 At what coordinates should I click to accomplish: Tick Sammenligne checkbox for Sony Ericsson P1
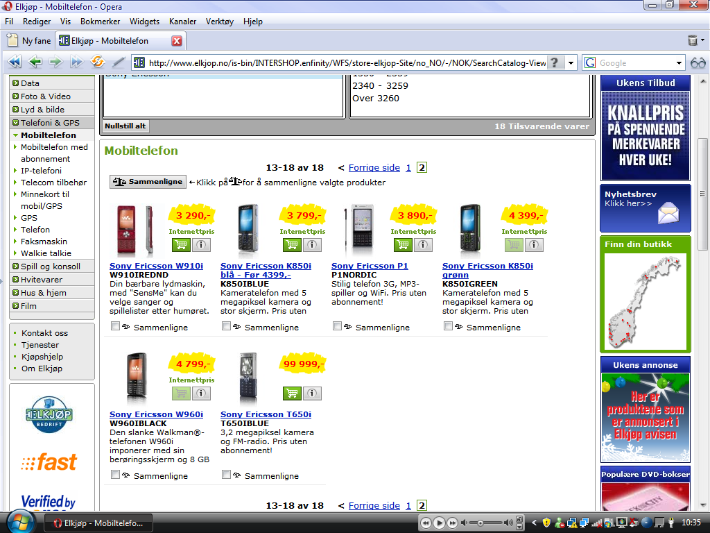(337, 326)
